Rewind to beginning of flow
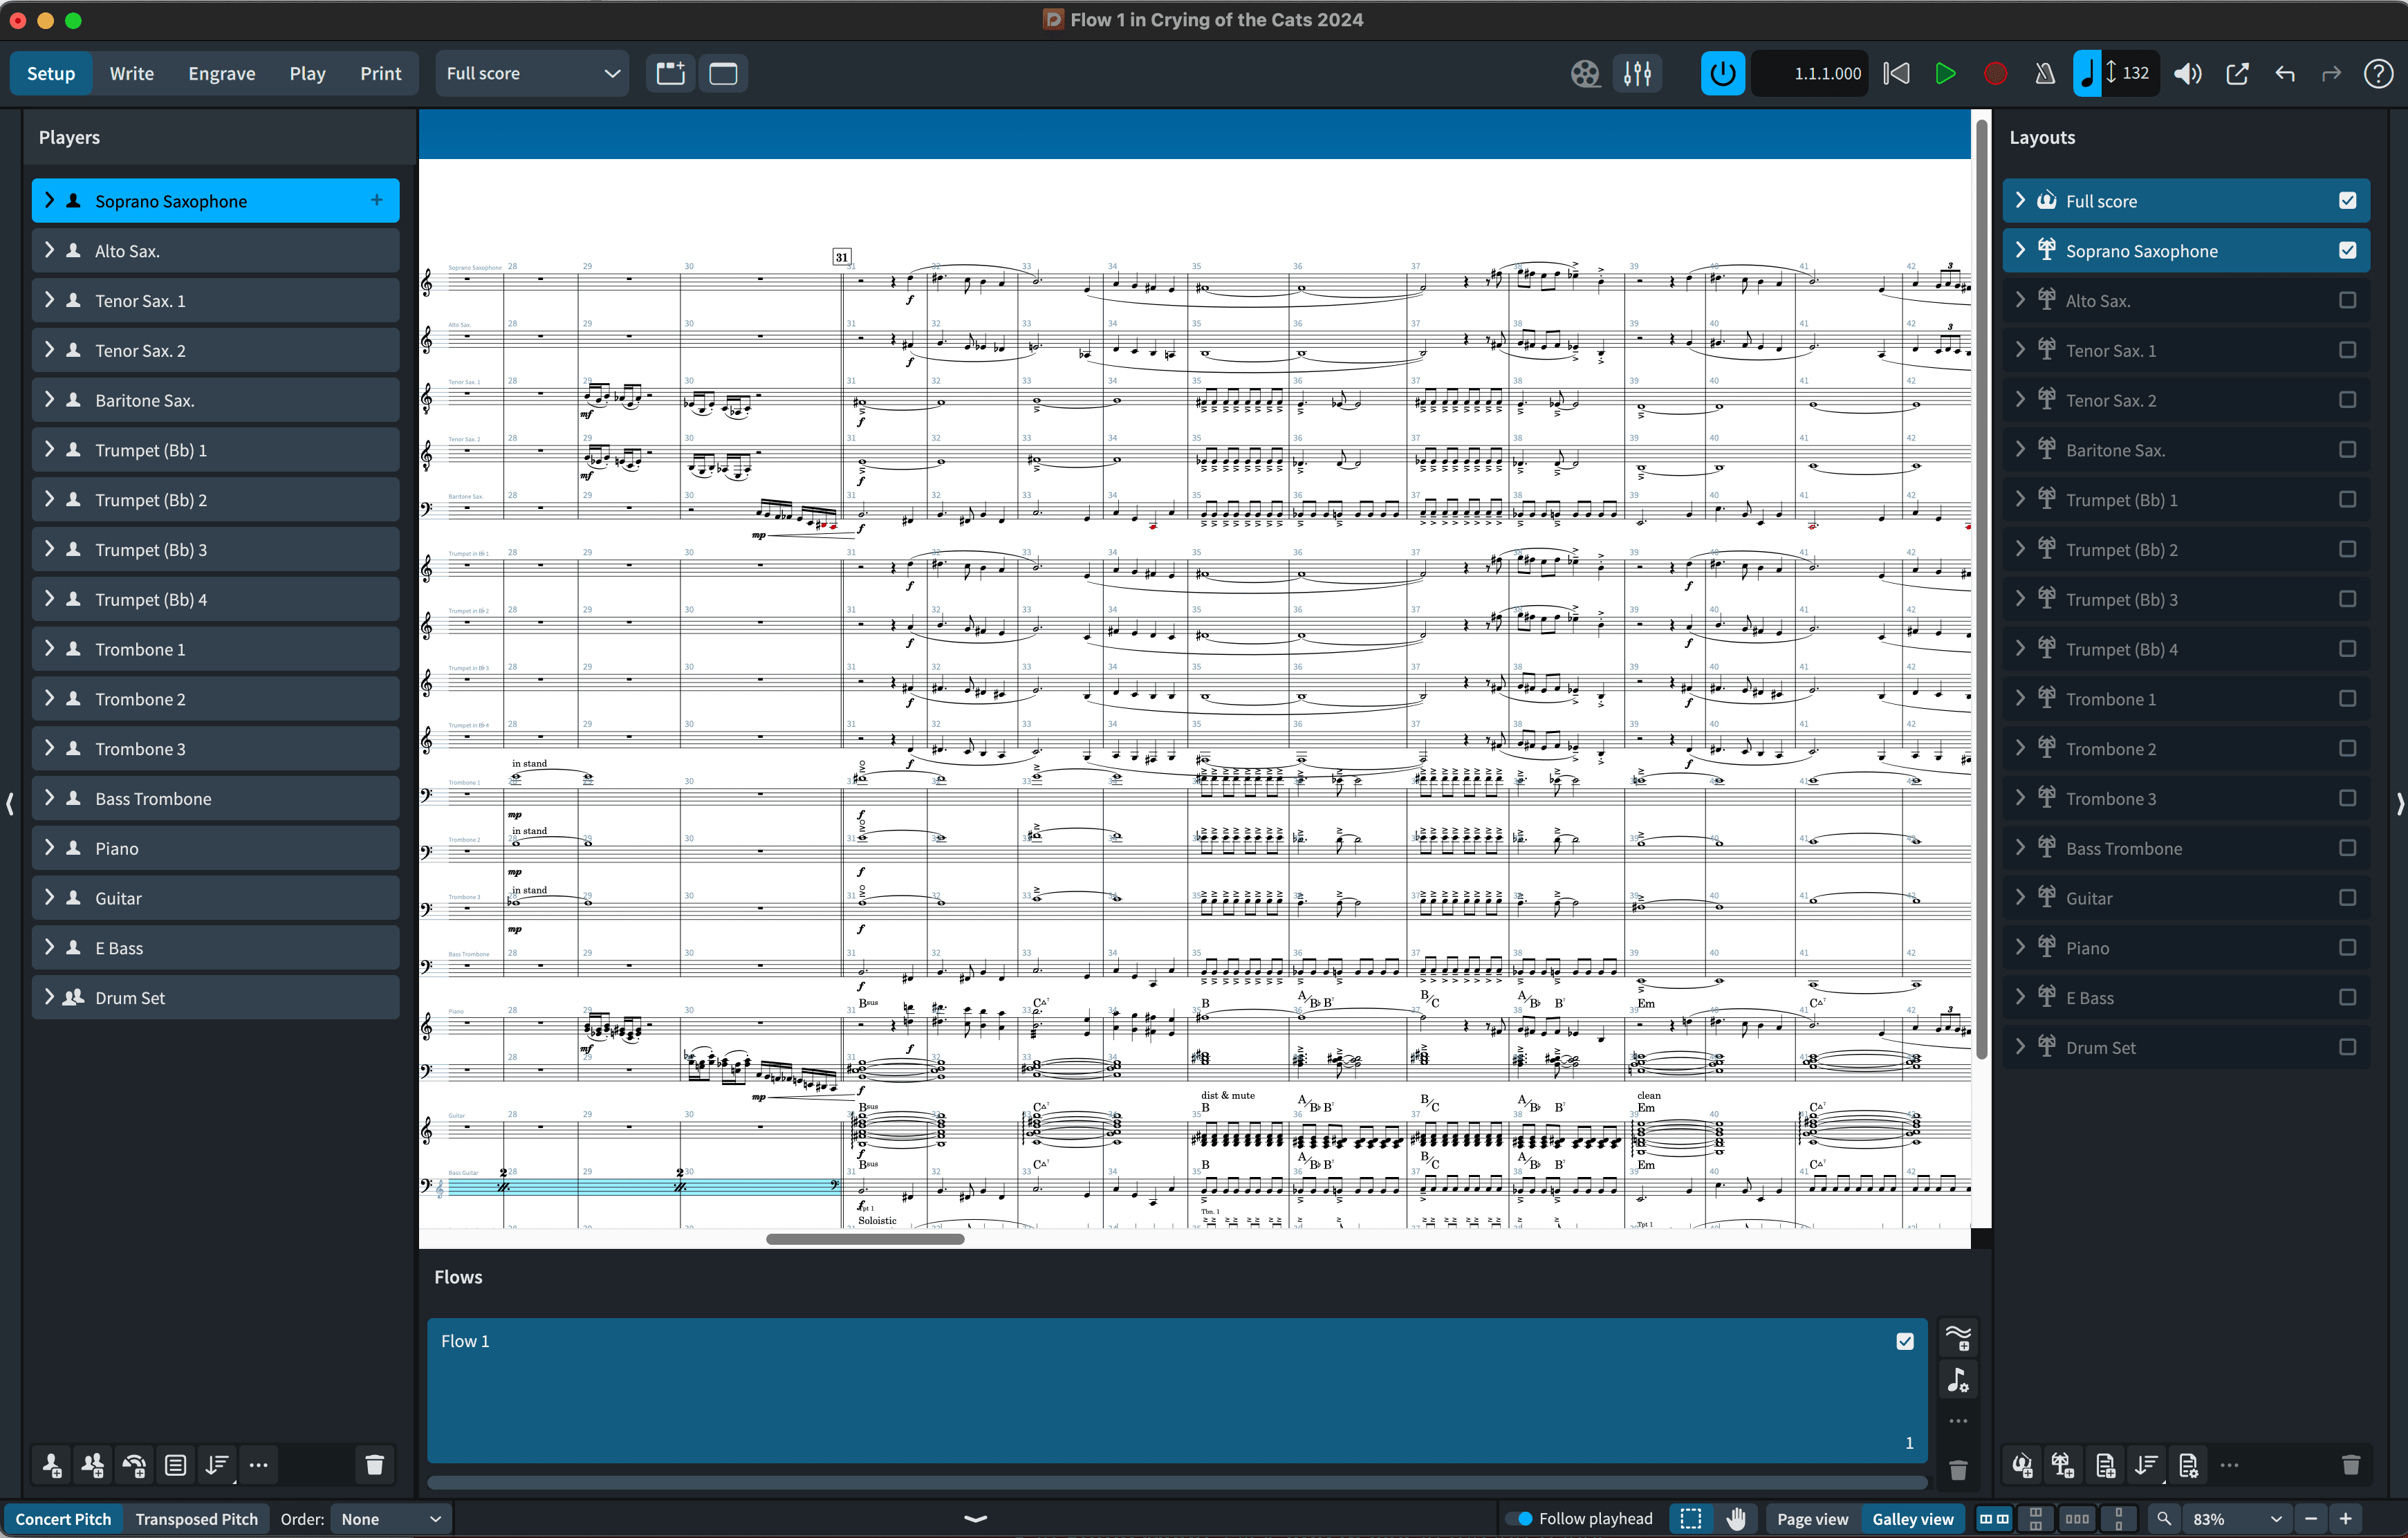Image resolution: width=2408 pixels, height=1538 pixels. point(1896,74)
